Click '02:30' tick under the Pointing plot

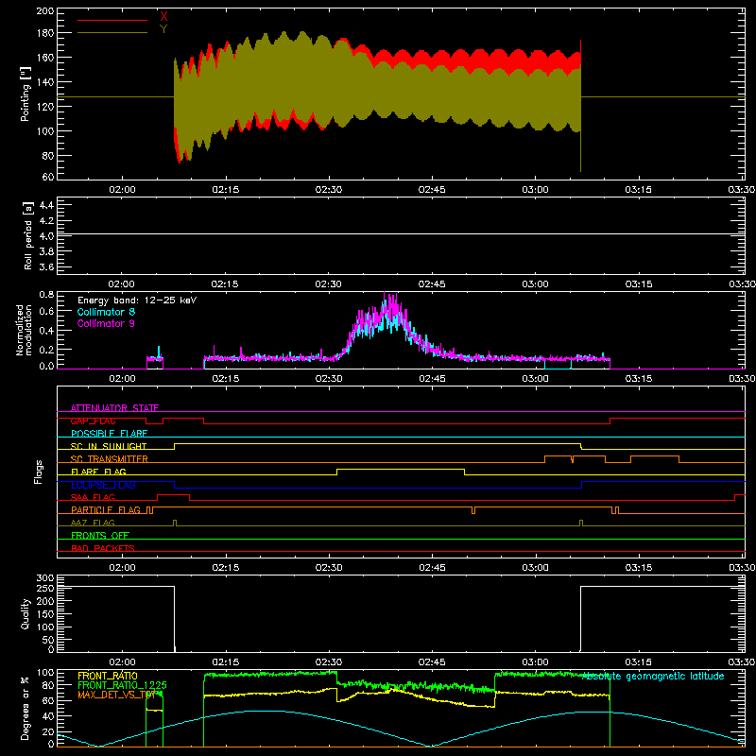click(x=328, y=190)
